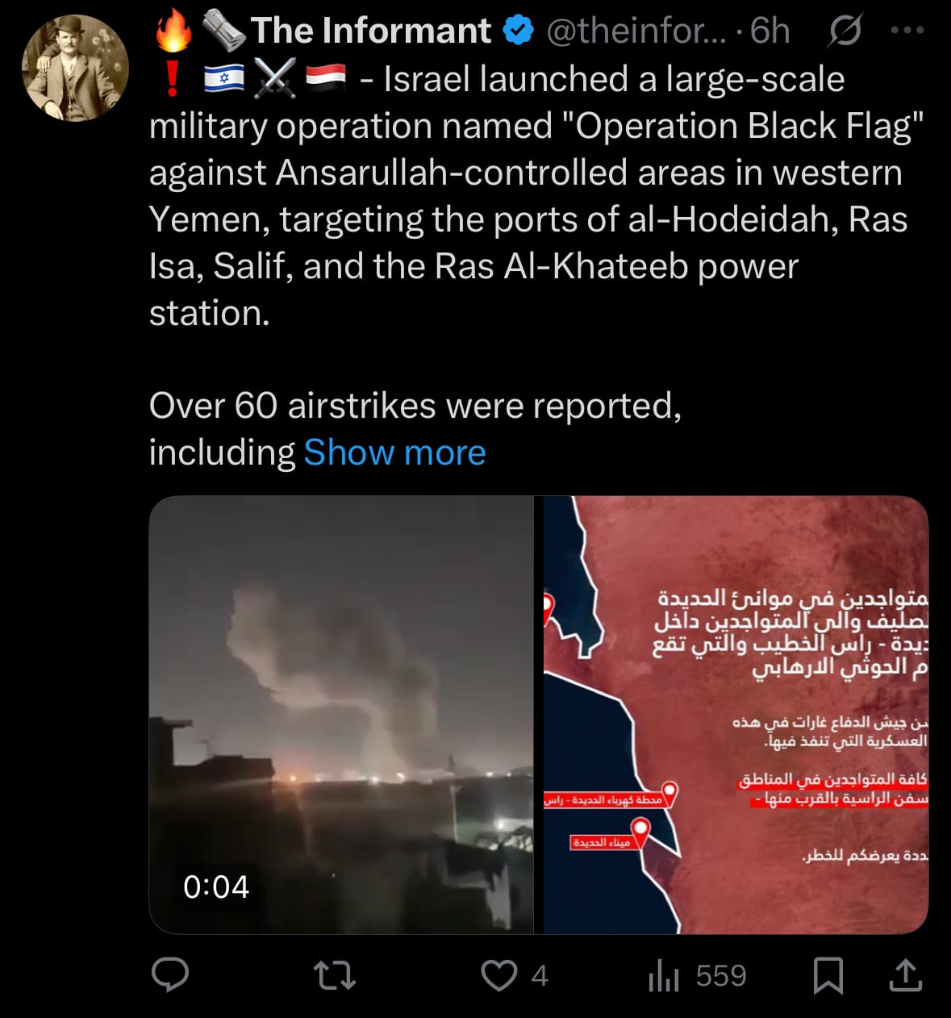Open the share upload icon
This screenshot has width=951, height=1018.
[905, 975]
